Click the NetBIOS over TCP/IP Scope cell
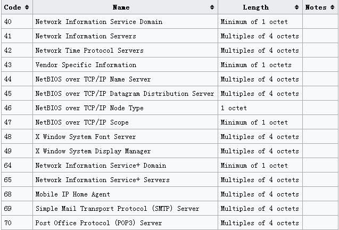 coord(82,122)
